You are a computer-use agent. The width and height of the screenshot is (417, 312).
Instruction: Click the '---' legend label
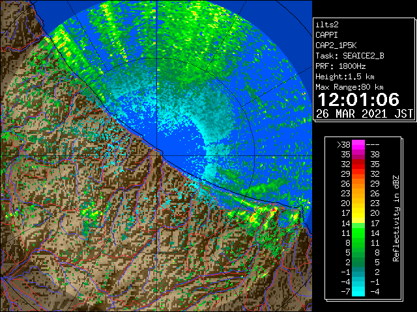tap(373, 145)
